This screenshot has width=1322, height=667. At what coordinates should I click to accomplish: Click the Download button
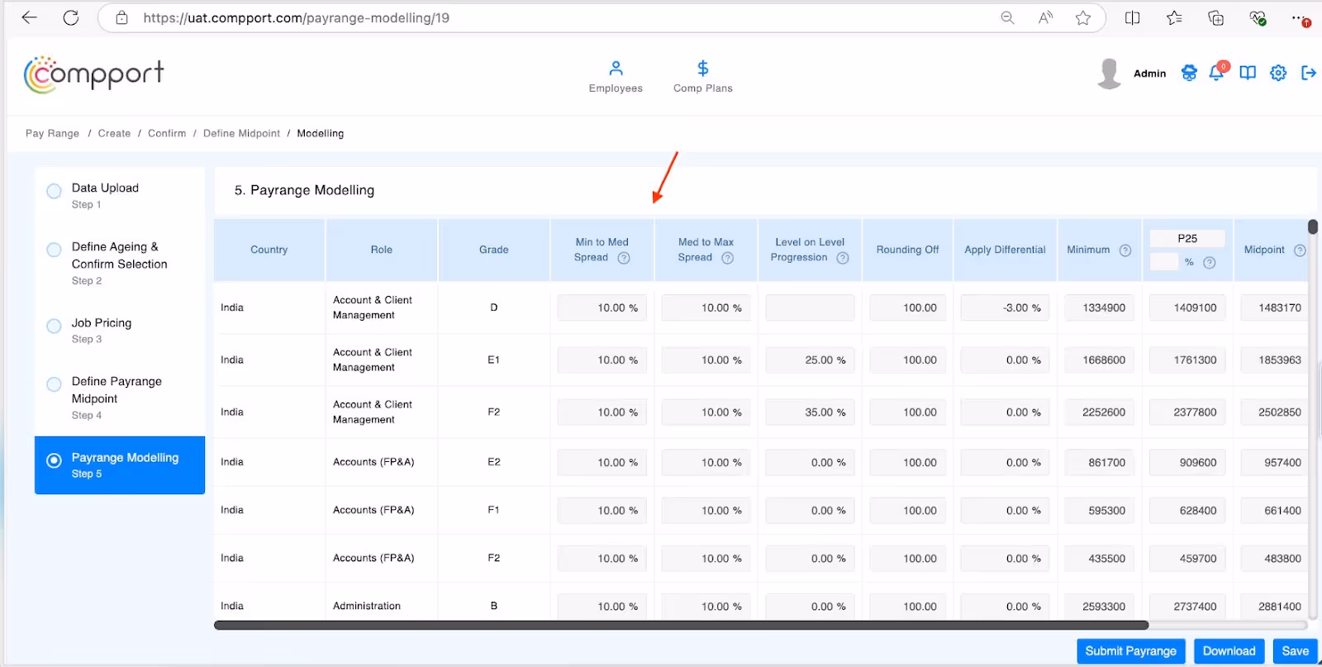tap(1229, 651)
